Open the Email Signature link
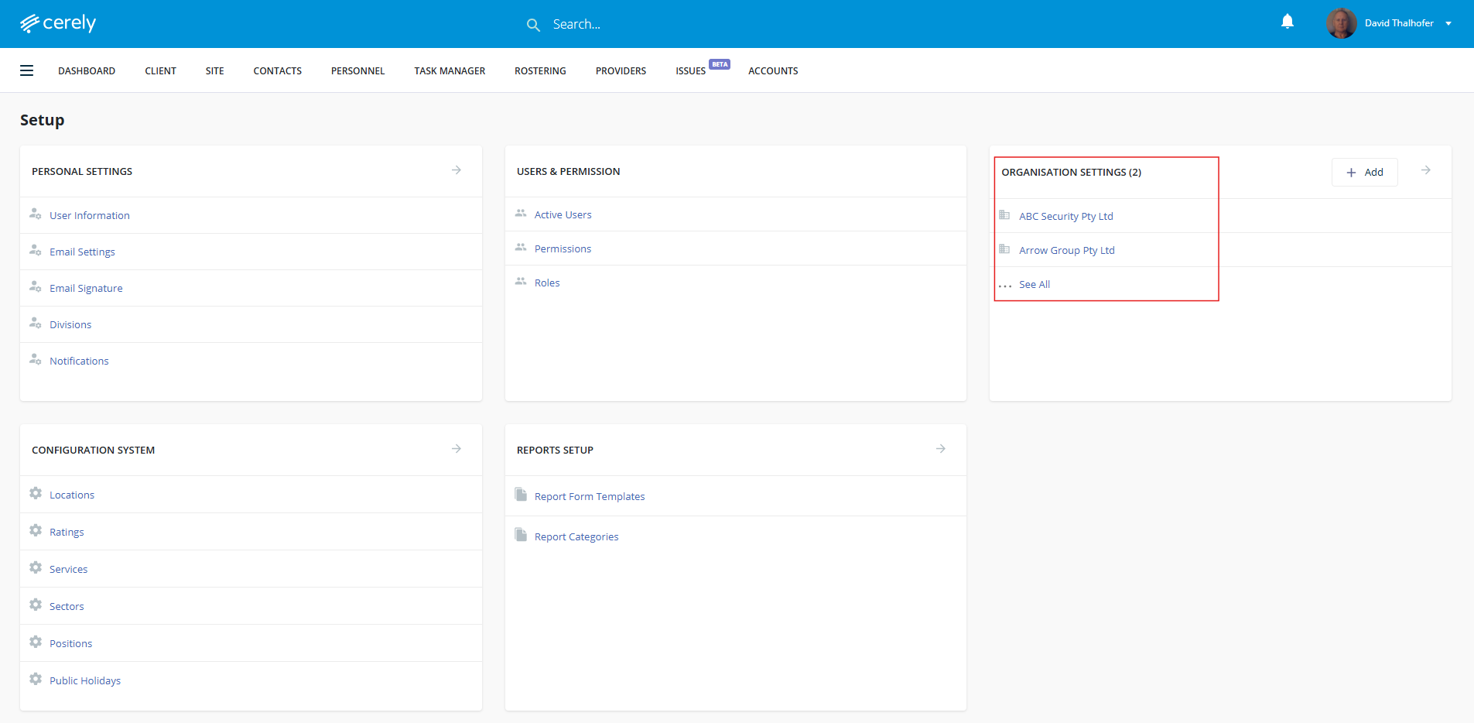 click(x=86, y=289)
